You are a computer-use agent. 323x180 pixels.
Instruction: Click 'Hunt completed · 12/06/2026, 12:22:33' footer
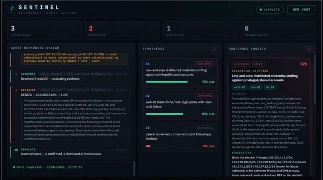tap(49, 167)
